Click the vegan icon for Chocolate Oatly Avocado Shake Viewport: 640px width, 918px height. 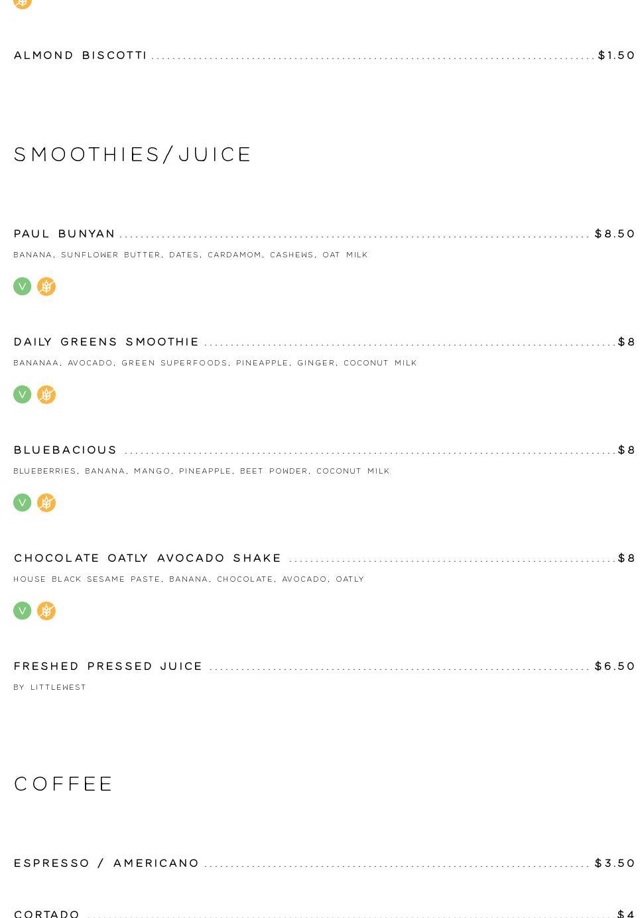[x=23, y=611]
